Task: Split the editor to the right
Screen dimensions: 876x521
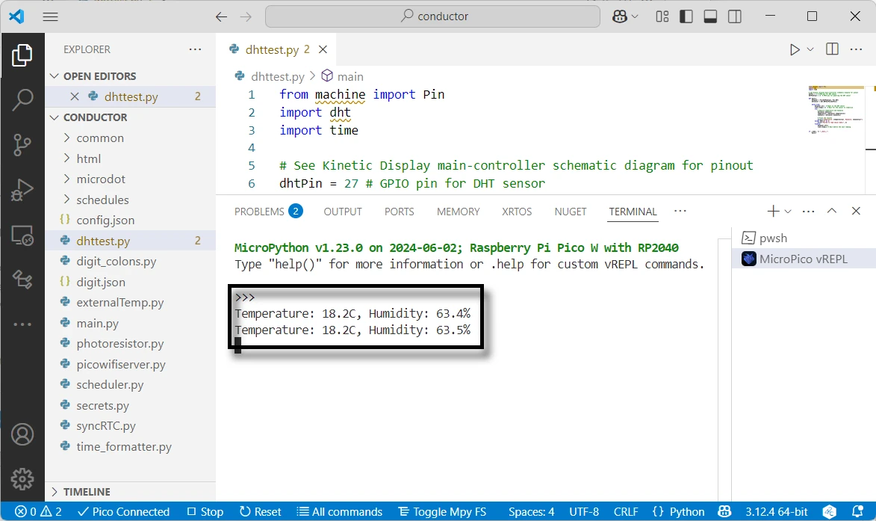Action: [832, 49]
